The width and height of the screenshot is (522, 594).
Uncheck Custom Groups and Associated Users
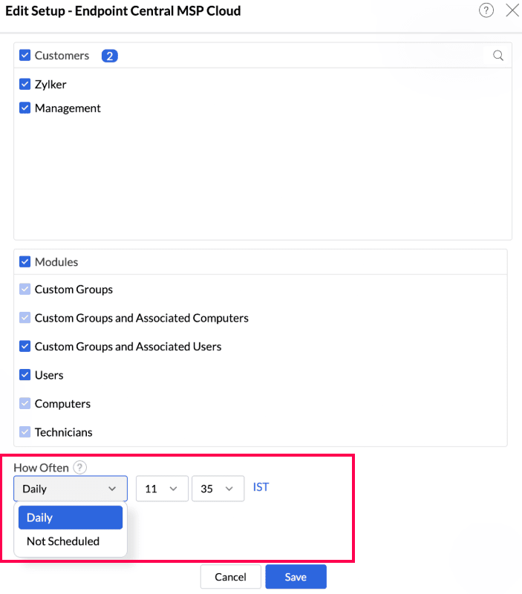pyautogui.click(x=25, y=347)
